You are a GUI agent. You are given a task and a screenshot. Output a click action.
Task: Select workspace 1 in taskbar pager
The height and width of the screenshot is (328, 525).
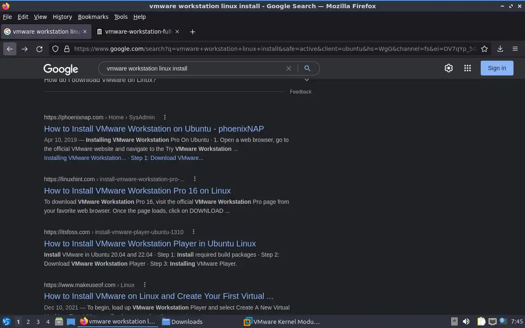[x=18, y=322]
